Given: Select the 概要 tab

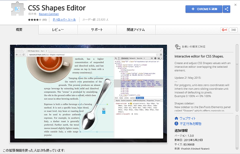Looking at the screenshot, I should coord(19,30).
